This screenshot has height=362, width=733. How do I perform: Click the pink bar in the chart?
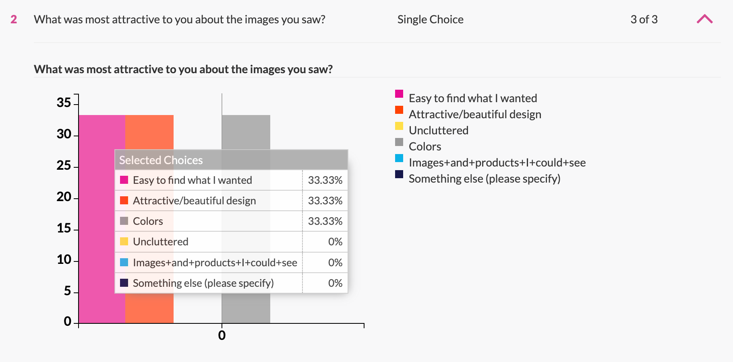pos(97,219)
